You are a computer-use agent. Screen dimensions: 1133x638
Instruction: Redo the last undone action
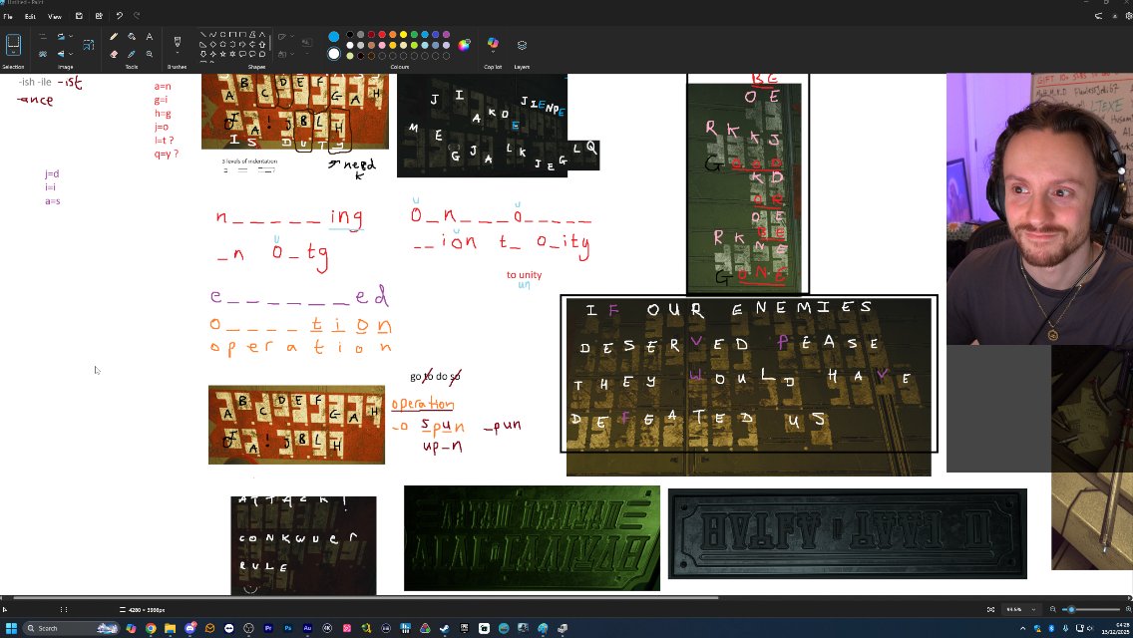137,16
